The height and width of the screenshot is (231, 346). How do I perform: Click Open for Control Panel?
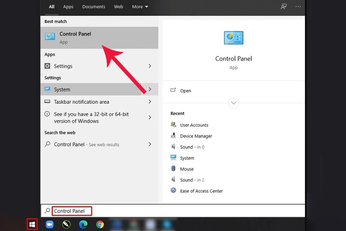coord(185,91)
